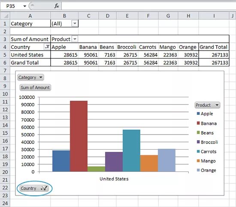Image resolution: width=236 pixels, height=207 pixels.
Task: Select the green Beans bar
Action: point(96,169)
